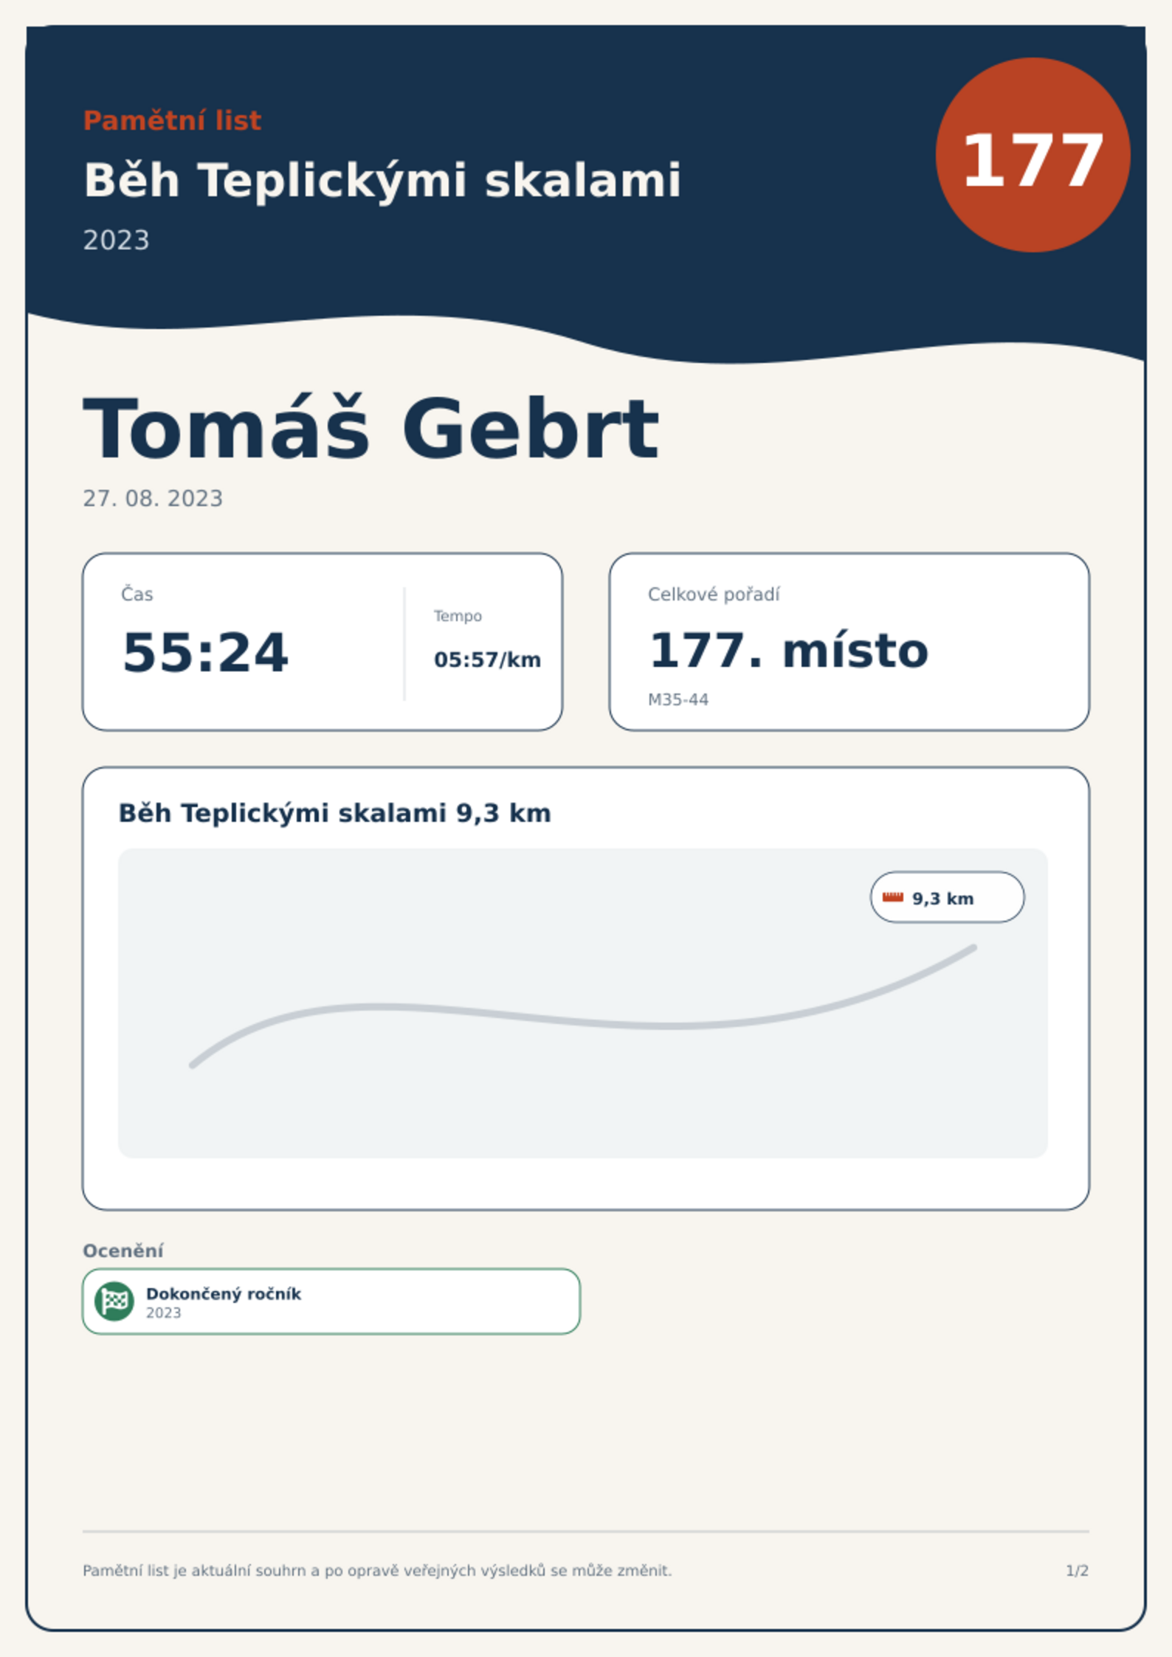Screen dimensions: 1172x1657
Task: Select the 177. místo overall ranking
Action: tap(788, 651)
